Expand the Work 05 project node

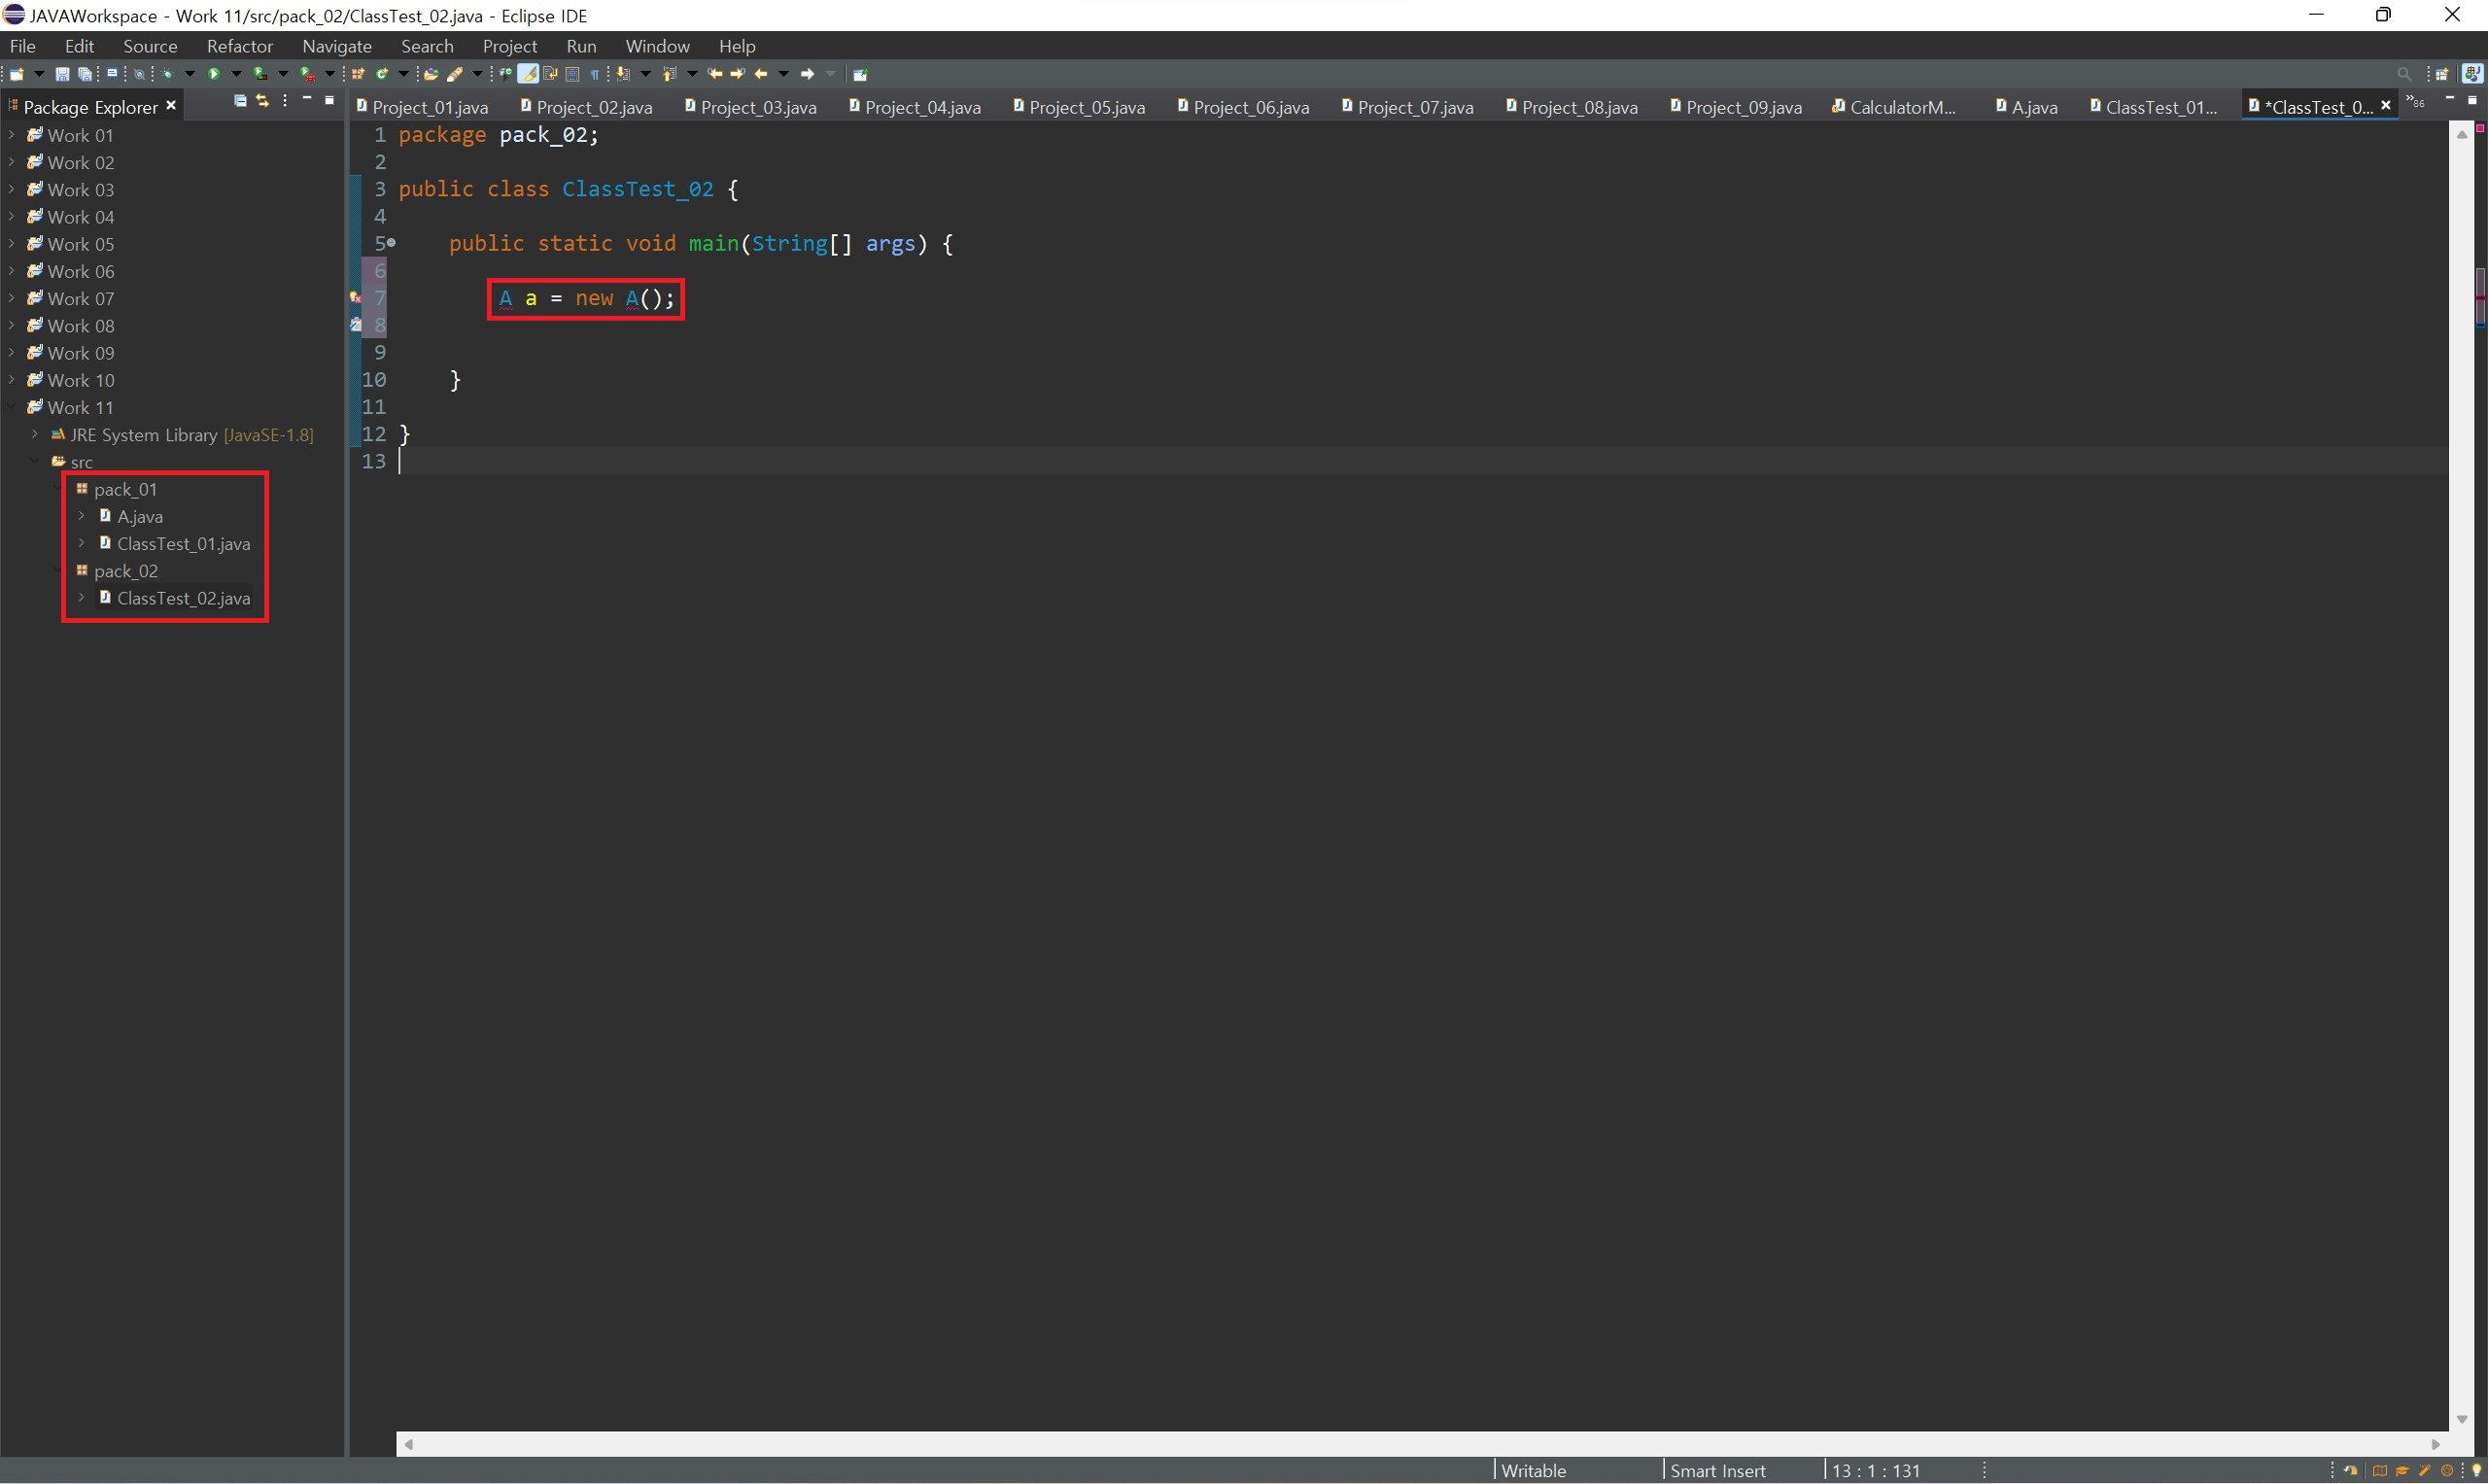coord(11,244)
